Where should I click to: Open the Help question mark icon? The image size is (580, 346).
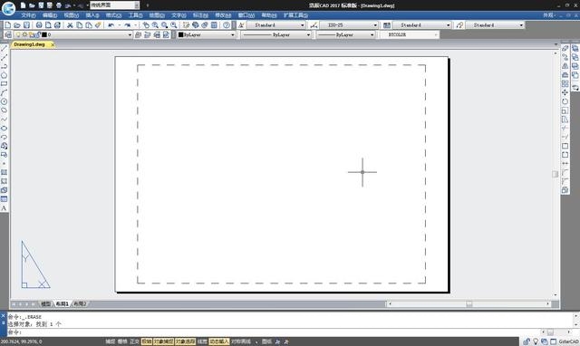tap(227, 25)
